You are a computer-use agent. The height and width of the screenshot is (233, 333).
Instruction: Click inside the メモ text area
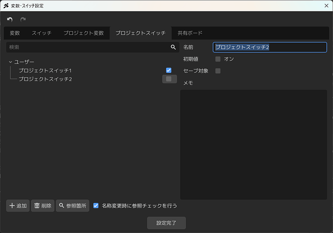[253, 145]
